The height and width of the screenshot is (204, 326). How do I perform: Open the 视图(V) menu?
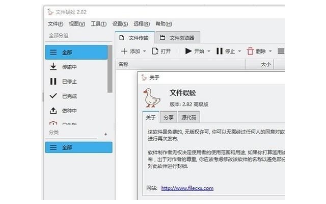(x=77, y=24)
